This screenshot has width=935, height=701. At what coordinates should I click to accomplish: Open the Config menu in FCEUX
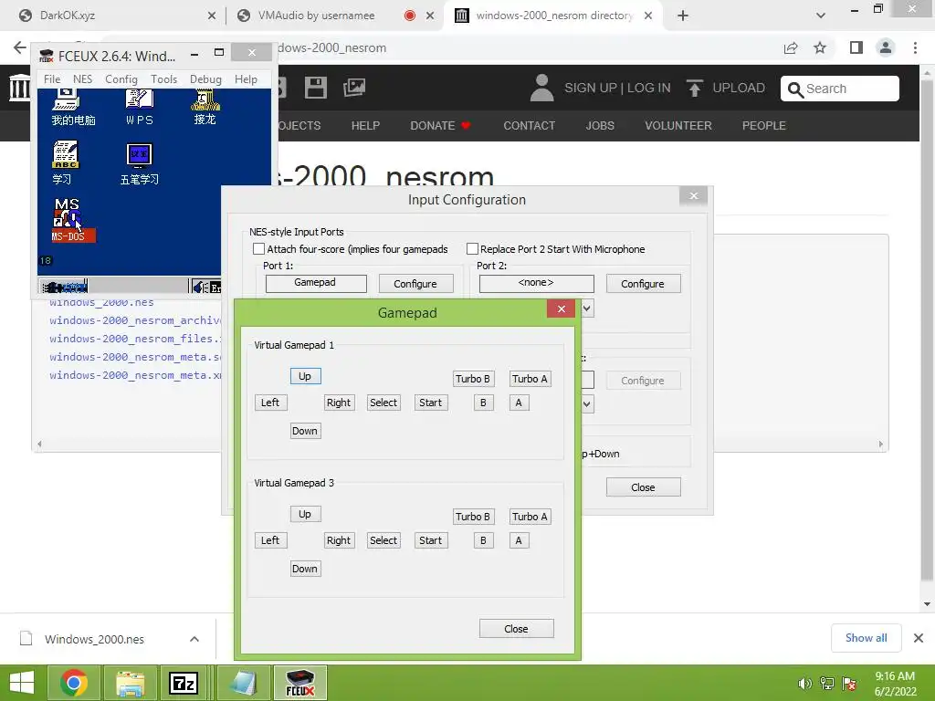121,79
